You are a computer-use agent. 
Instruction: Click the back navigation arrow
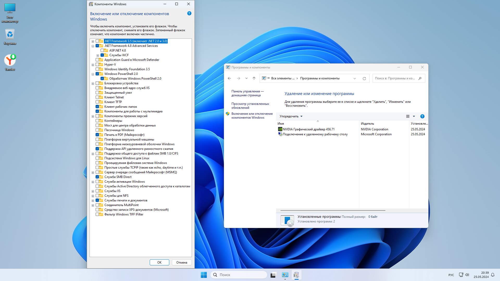(x=229, y=78)
